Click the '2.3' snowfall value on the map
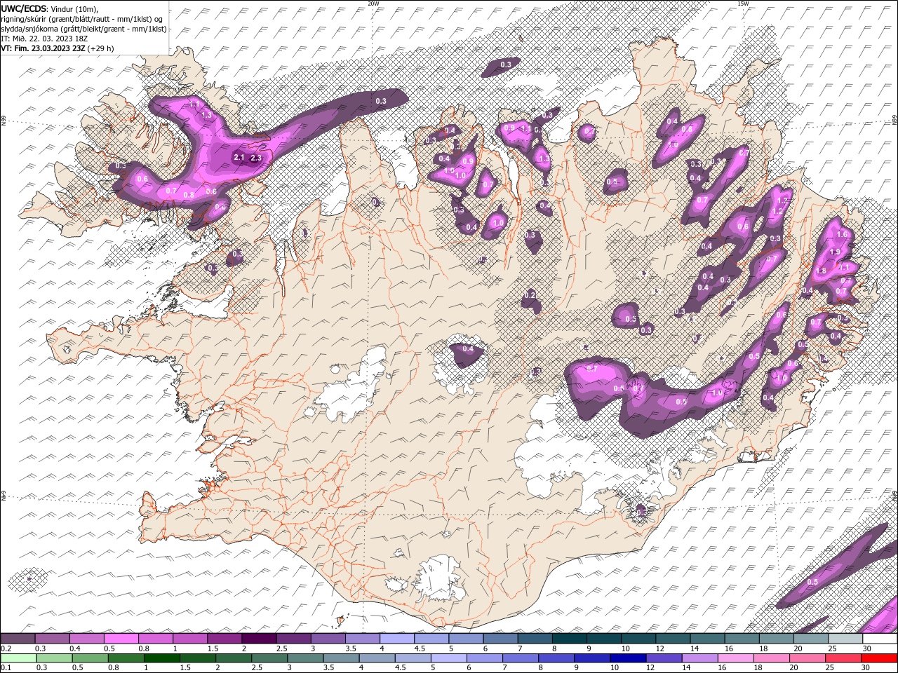The image size is (898, 673). 256,158
